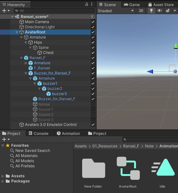Screen dimensions: 178x193
Task: Click the AvatarRoot object cube icon
Action: click(21, 32)
